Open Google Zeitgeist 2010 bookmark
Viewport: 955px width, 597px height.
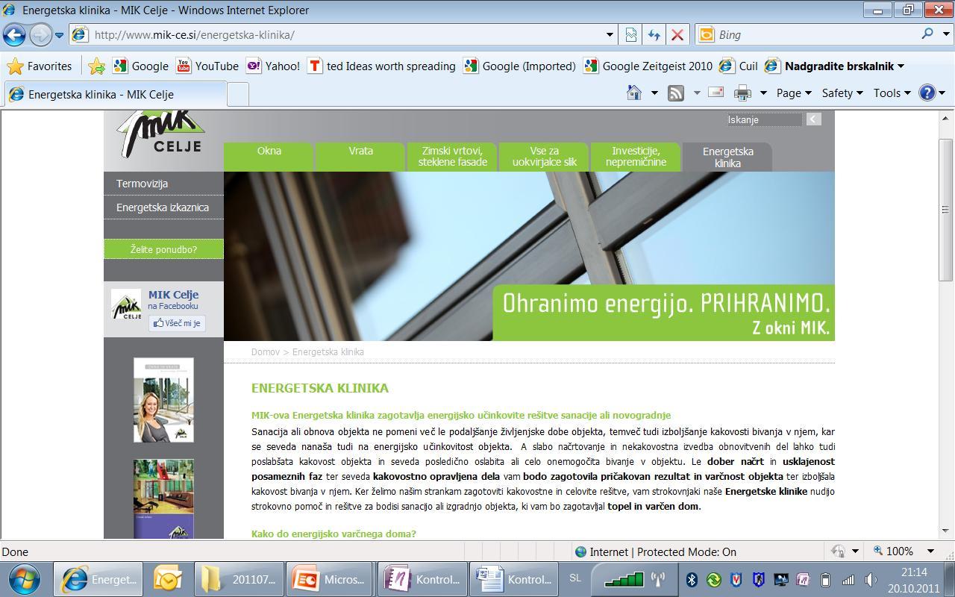(x=648, y=66)
